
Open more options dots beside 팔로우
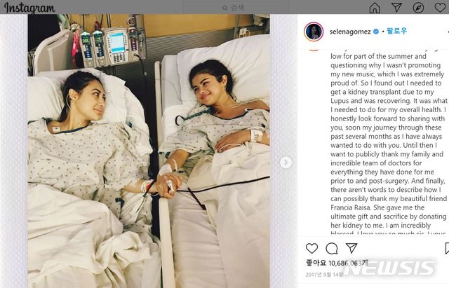point(448,32)
